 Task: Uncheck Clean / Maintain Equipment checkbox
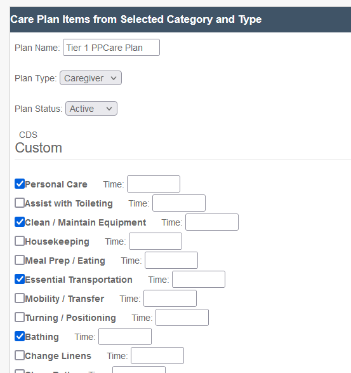click(20, 222)
